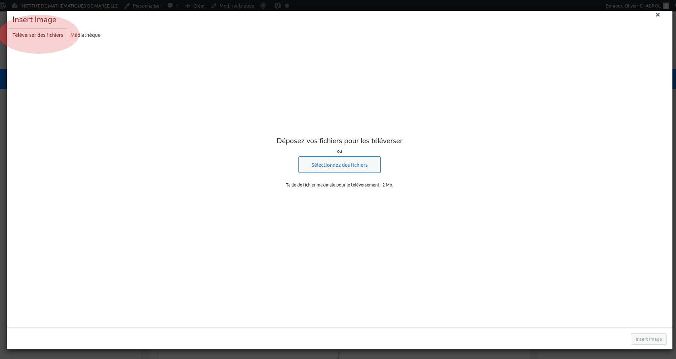Select the Téléverser des fichiers tab

pos(38,35)
